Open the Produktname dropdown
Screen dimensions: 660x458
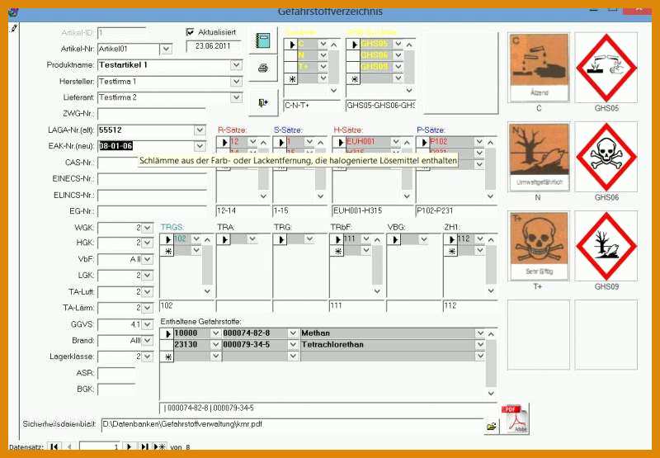pos(236,65)
